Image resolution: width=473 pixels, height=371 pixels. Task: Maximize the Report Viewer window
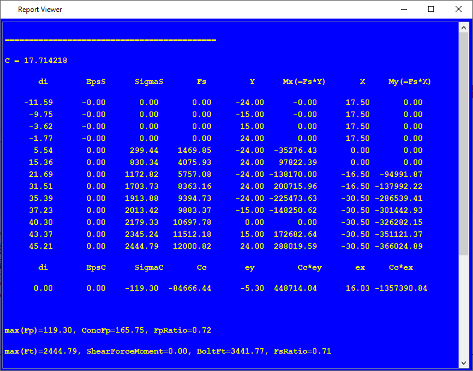[431, 10]
